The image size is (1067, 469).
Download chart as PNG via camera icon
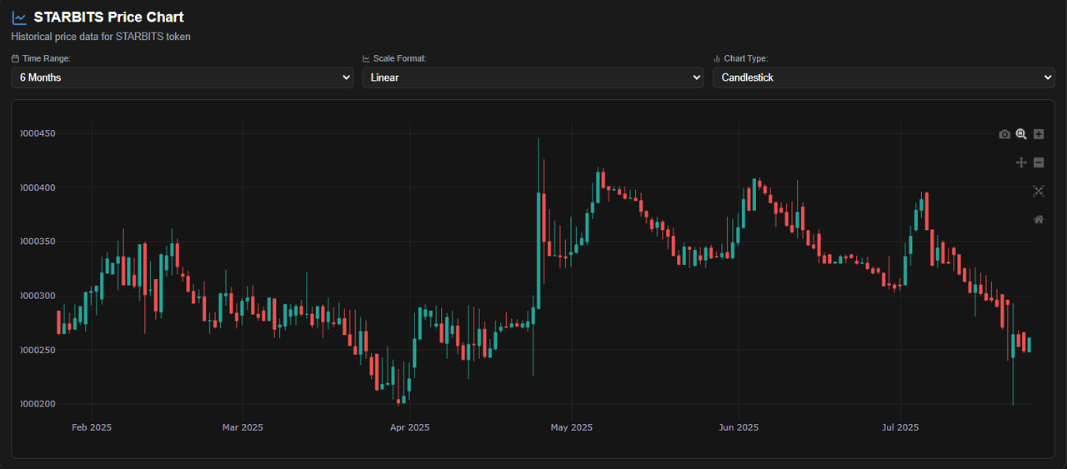(x=1004, y=134)
